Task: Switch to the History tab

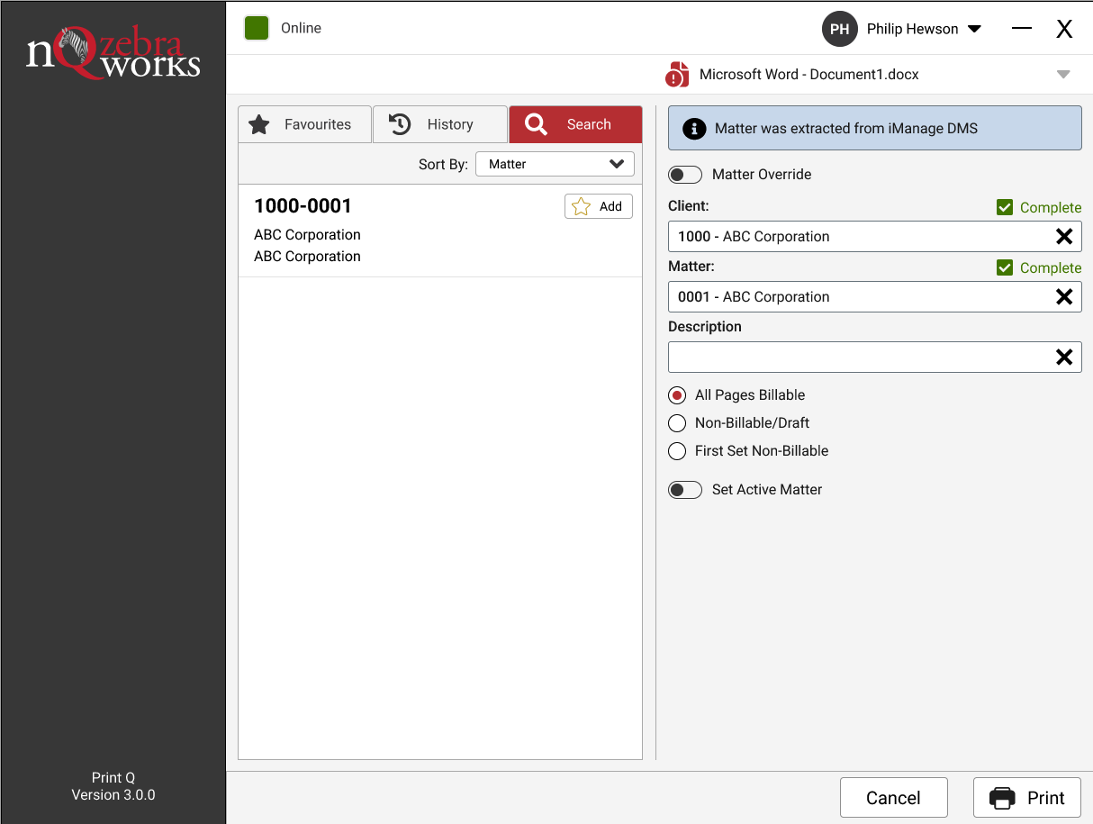Action: pyautogui.click(x=439, y=124)
